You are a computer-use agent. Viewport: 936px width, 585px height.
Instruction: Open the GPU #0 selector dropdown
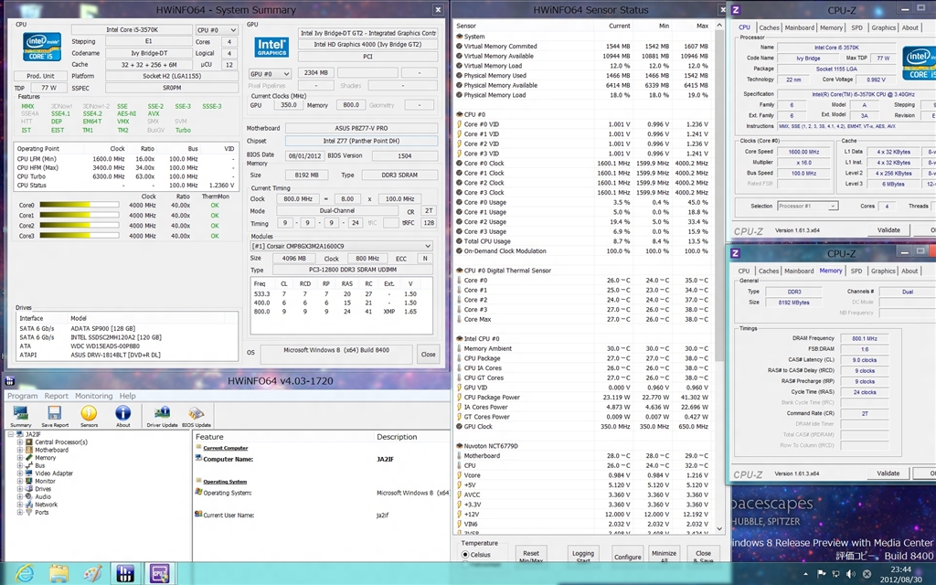tap(271, 73)
